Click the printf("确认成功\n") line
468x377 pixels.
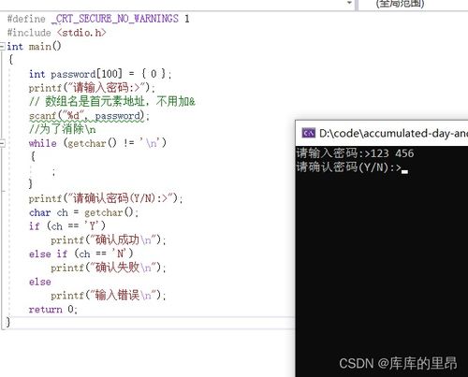[109, 239]
